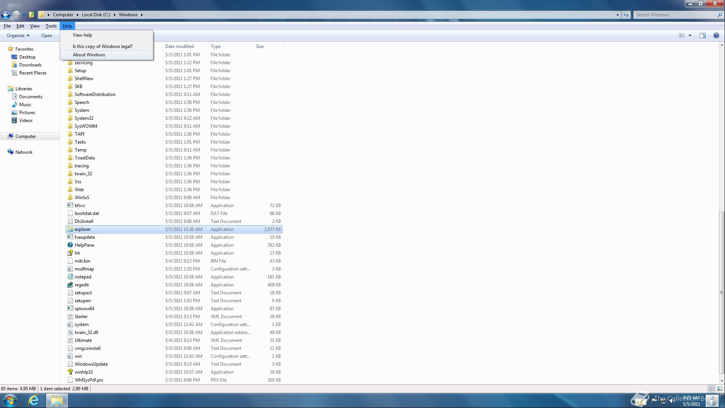Click Windows Explorer taskbar button
Screen dimensions: 725x408
pos(57,400)
